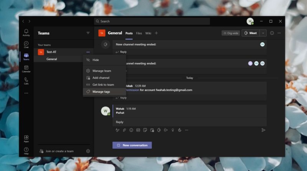Open more compose options ellipsis

[187, 130]
